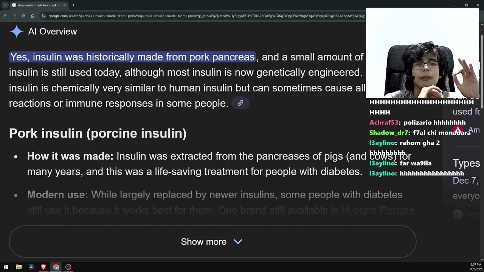Click the AI Overview source link icon
Image resolution: width=484 pixels, height=272 pixels.
tap(240, 103)
